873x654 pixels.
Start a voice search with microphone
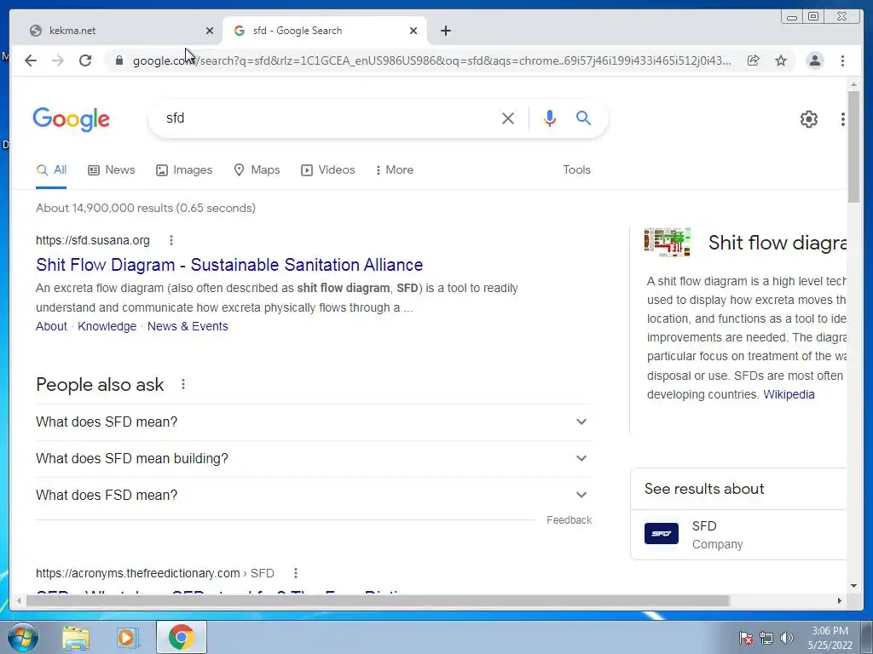(x=550, y=118)
